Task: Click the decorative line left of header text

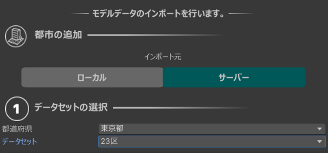Action: (x=80, y=14)
